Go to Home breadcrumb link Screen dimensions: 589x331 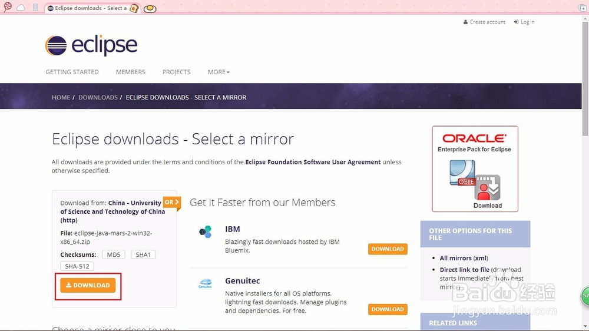(x=61, y=97)
